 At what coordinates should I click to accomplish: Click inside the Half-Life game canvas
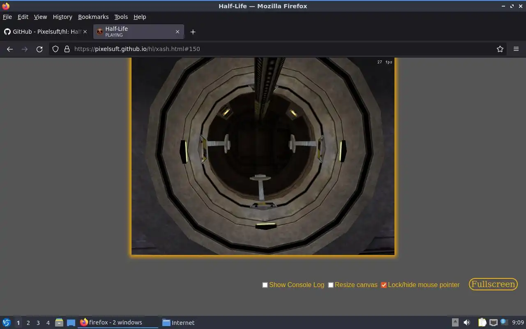(x=263, y=156)
